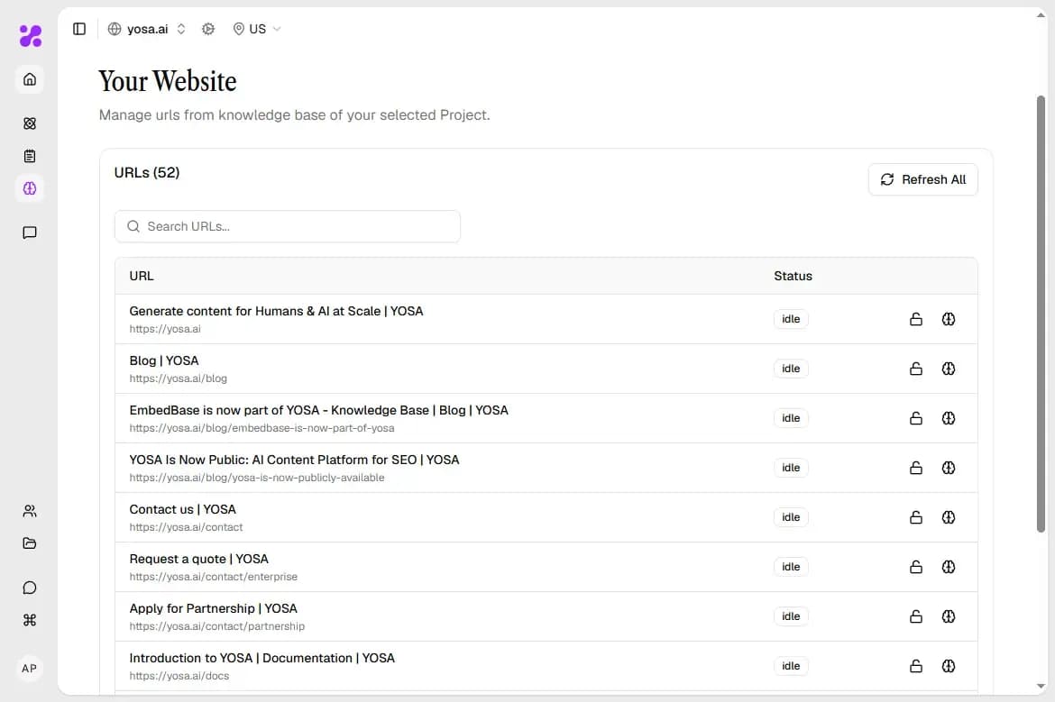Screen dimensions: 1055x702
Task: Click idle status badge in Blog | YOSA row
Action: (791, 369)
